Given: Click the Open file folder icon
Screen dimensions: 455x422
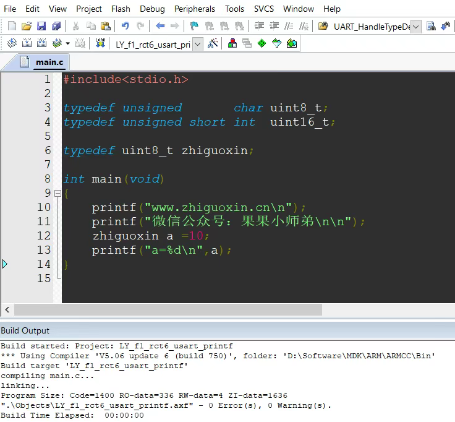Looking at the screenshot, I should click(27, 26).
